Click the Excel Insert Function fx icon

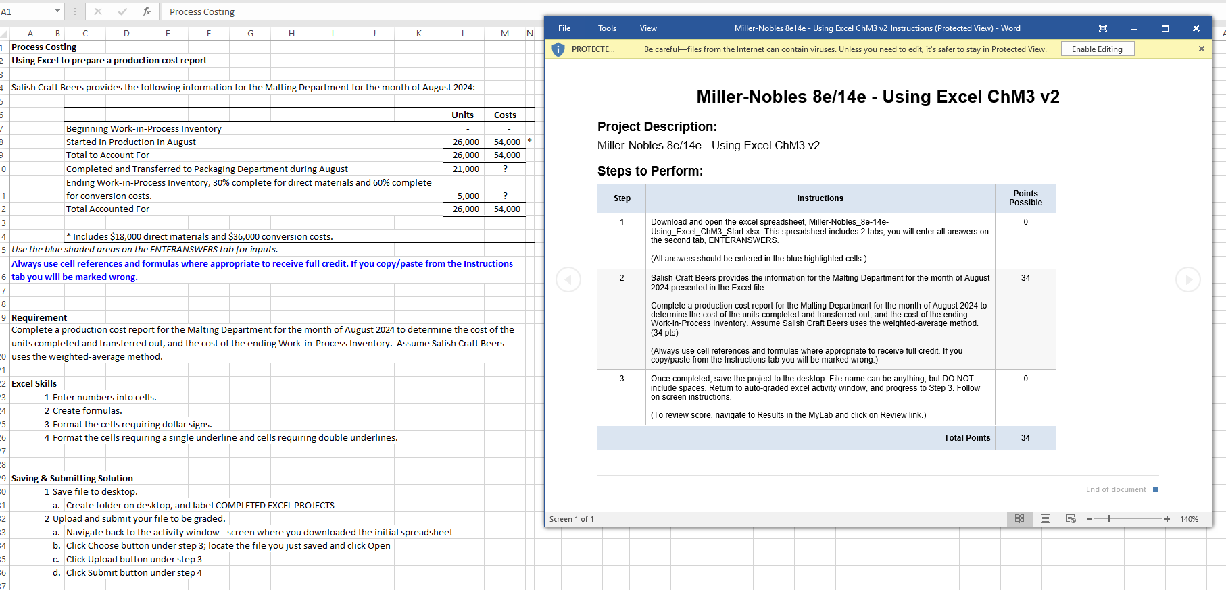[146, 11]
